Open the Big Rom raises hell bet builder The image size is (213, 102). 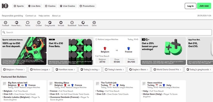18,83
